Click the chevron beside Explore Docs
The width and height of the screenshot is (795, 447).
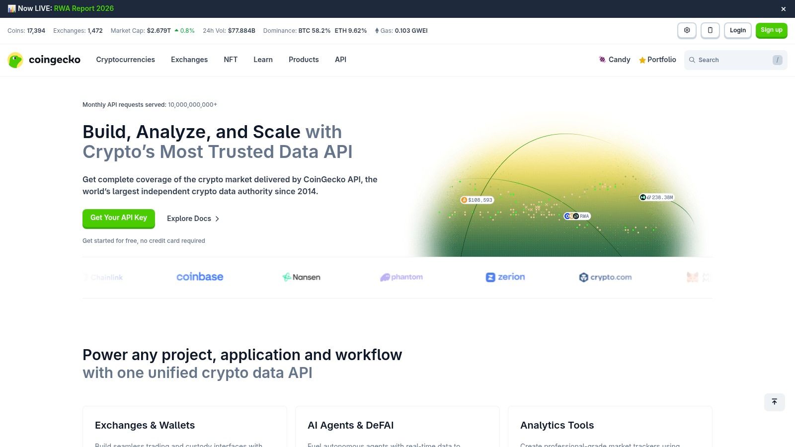[217, 219]
